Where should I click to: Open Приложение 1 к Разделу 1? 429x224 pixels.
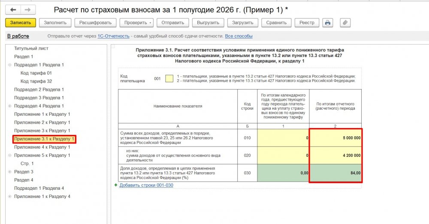pos(42,114)
